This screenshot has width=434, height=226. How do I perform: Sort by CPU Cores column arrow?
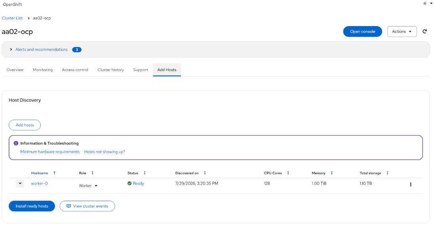[x=288, y=173]
